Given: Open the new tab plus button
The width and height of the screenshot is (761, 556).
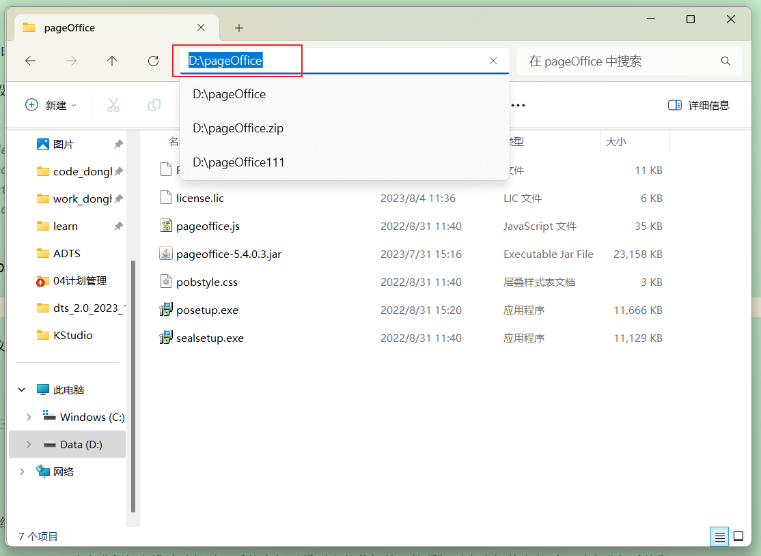Looking at the screenshot, I should point(239,28).
